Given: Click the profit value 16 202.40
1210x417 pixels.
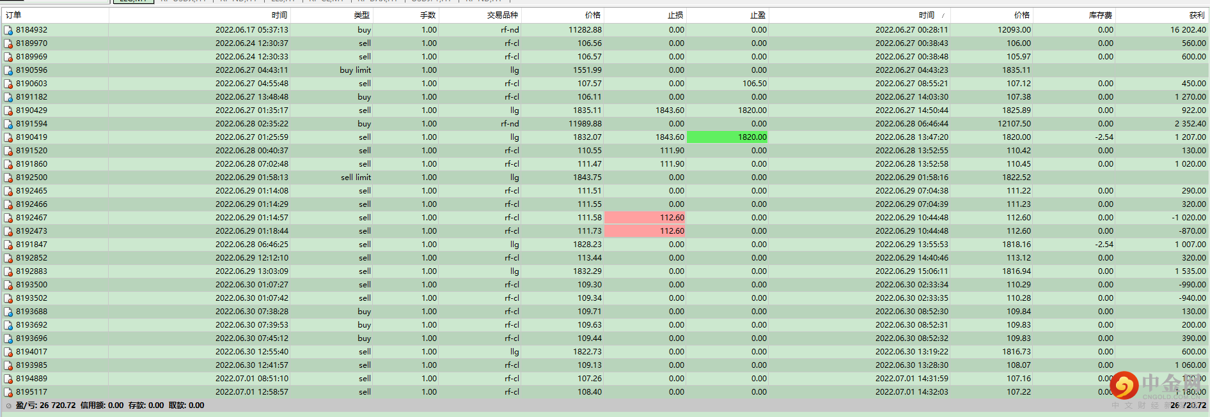Looking at the screenshot, I should [1188, 30].
